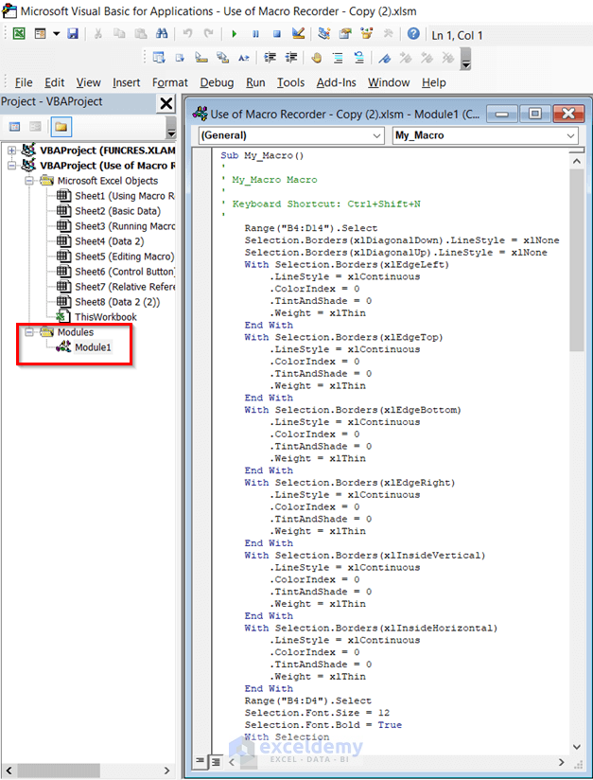Open the Window menu
This screenshot has height=780, width=593.
point(389,82)
